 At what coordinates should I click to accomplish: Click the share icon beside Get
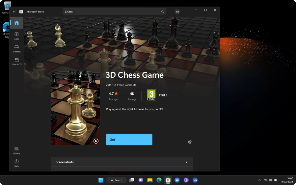coord(190,142)
